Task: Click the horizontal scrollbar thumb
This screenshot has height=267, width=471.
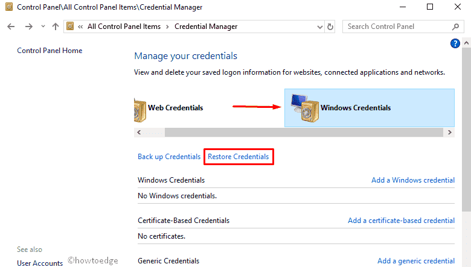Action: click(304, 133)
